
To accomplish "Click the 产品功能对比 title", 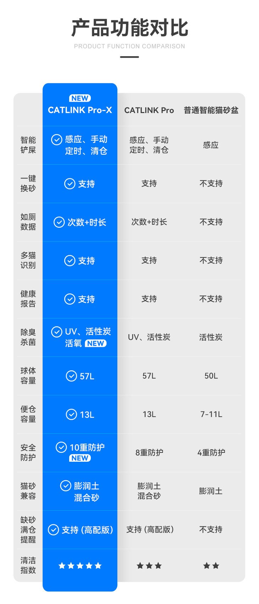I will [129, 28].
